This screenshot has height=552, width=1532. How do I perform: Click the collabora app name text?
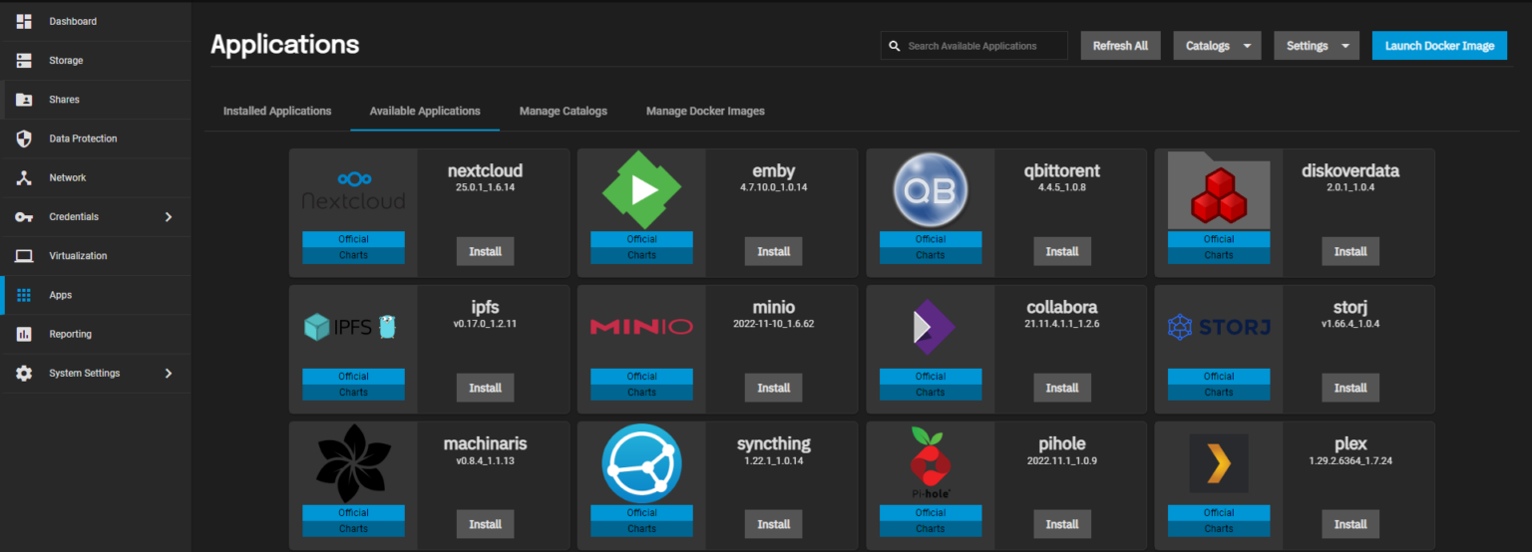[x=1062, y=307]
